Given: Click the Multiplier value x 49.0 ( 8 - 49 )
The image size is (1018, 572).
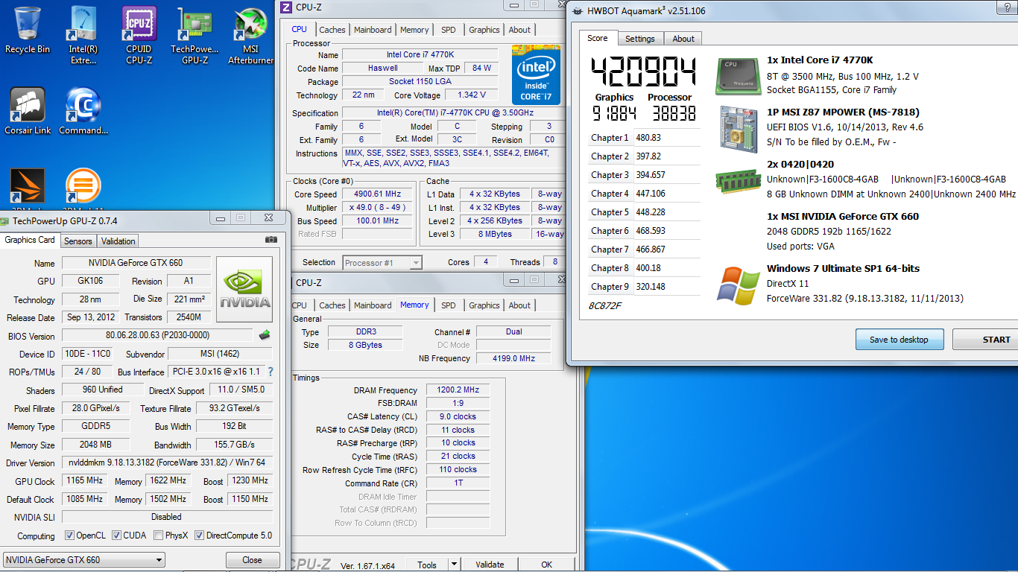Looking at the screenshot, I should pos(377,208).
